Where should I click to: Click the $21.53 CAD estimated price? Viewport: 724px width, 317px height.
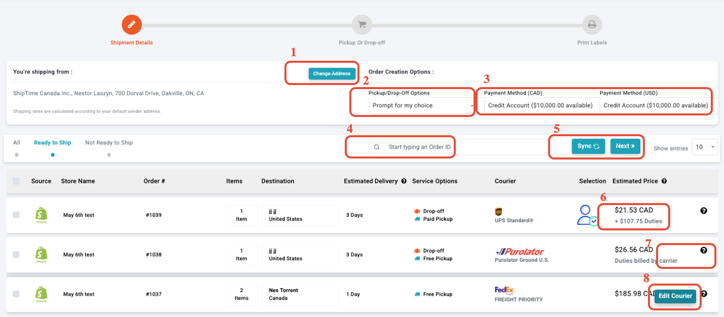[634, 210]
